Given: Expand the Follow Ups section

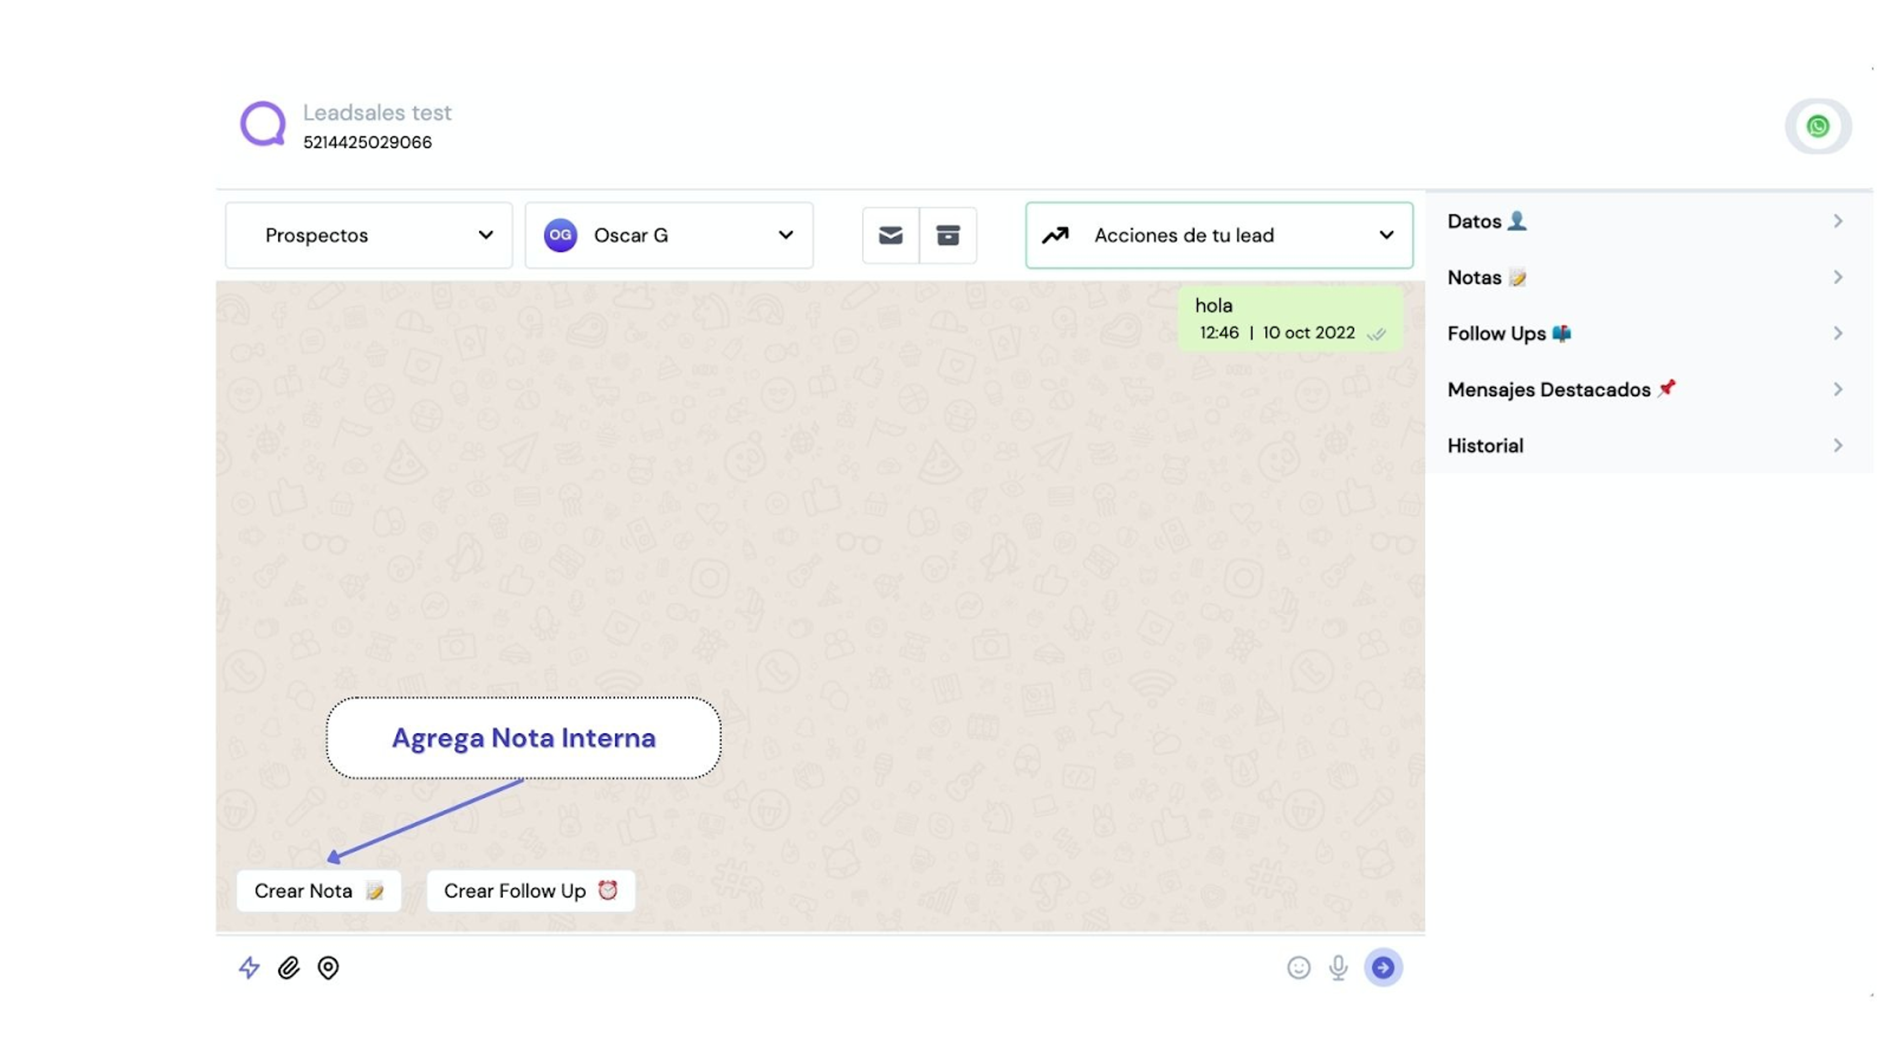Looking at the screenshot, I should click(x=1649, y=333).
